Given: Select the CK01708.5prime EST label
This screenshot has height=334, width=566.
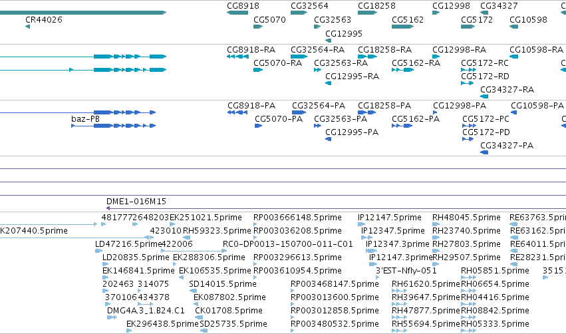Looking at the screenshot, I should pyautogui.click(x=229, y=311).
